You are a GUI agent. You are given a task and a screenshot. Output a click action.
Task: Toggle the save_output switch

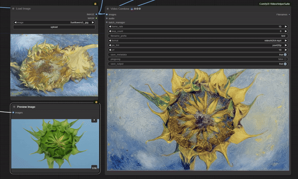point(285,64)
